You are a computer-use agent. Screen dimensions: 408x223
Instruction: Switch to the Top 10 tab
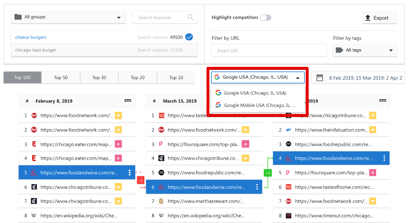point(176,78)
